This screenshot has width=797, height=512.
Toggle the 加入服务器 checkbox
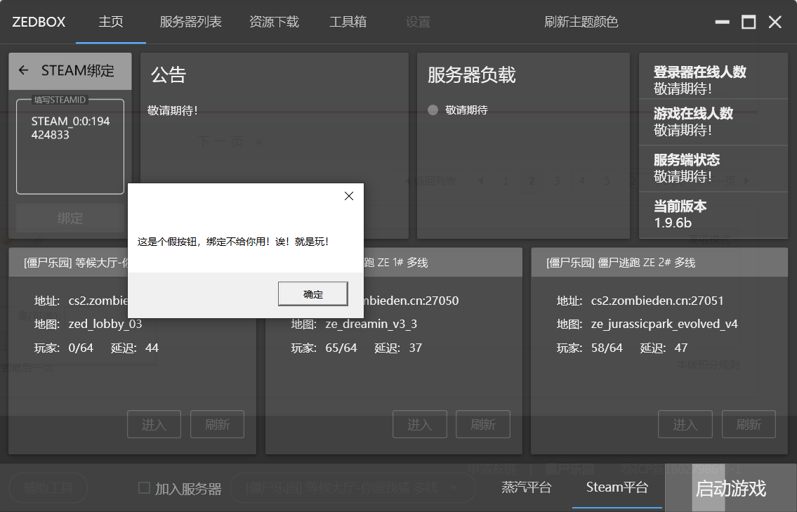[145, 488]
